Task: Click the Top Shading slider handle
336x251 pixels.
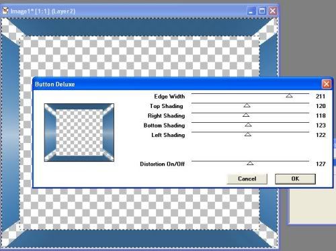Action: tap(247, 105)
